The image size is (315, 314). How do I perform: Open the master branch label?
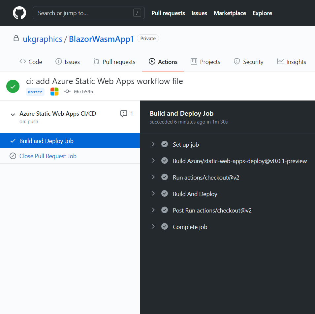pyautogui.click(x=35, y=92)
